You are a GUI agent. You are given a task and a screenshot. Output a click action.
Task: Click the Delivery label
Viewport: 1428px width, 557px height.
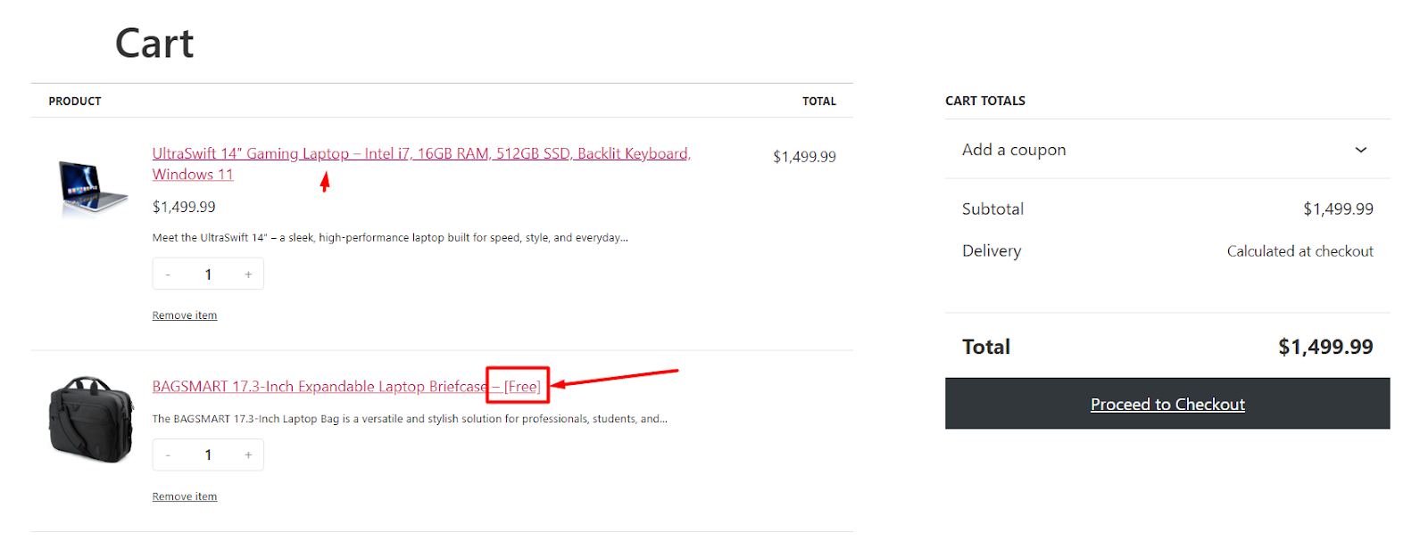tap(992, 251)
